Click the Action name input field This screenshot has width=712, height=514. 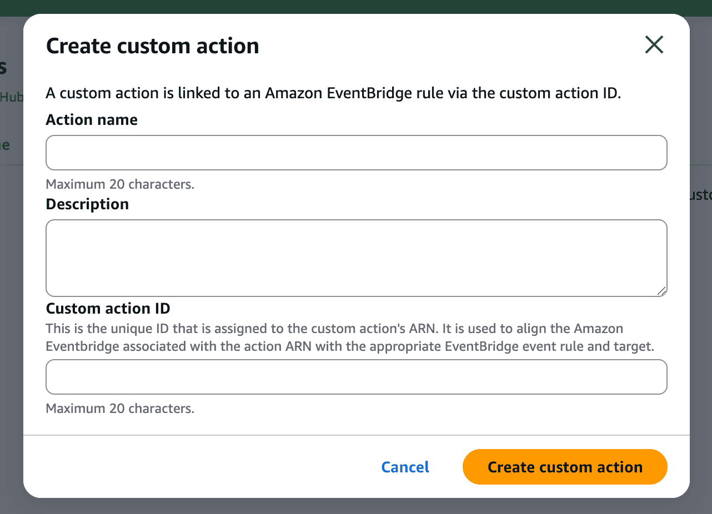click(x=356, y=153)
